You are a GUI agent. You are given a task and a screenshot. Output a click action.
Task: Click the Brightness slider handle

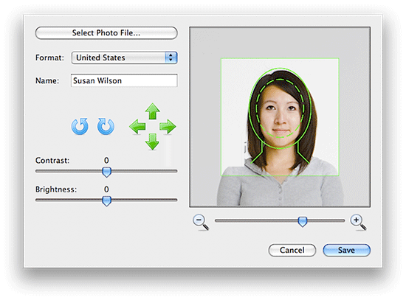click(x=106, y=201)
